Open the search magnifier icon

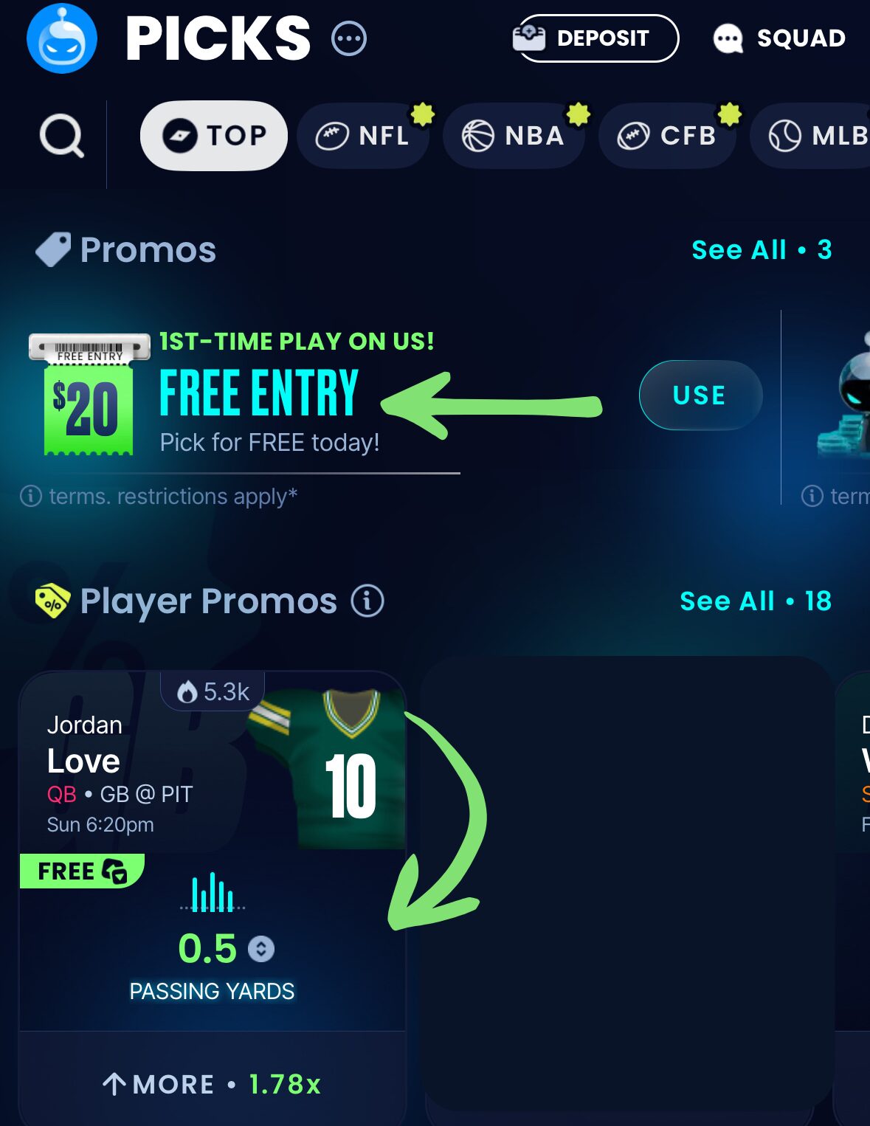[x=62, y=137]
